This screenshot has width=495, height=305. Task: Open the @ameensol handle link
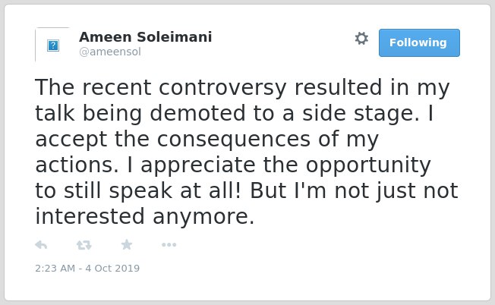[x=110, y=52]
